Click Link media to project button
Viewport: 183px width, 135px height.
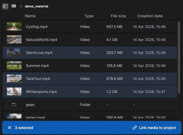[154, 128]
